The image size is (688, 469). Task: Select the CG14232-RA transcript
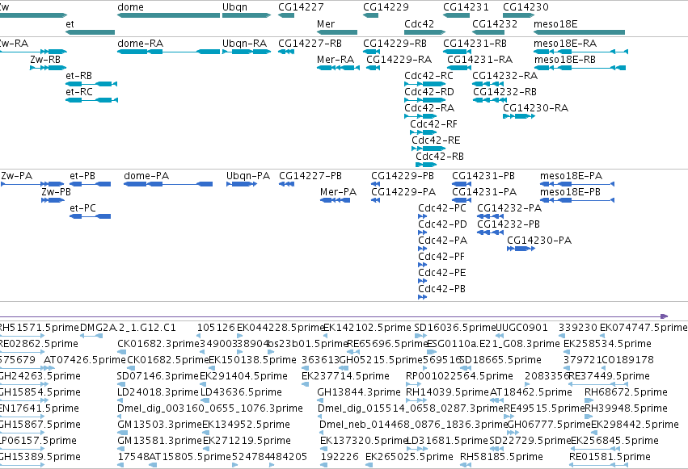click(x=488, y=84)
